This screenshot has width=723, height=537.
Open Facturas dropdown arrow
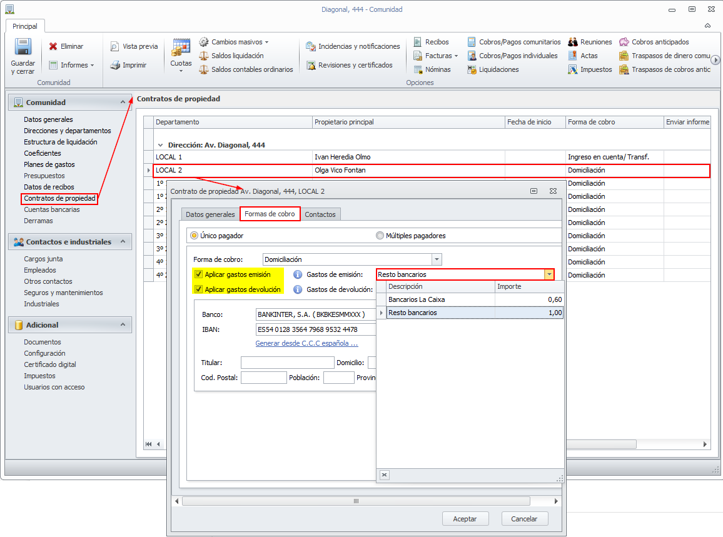(x=456, y=56)
